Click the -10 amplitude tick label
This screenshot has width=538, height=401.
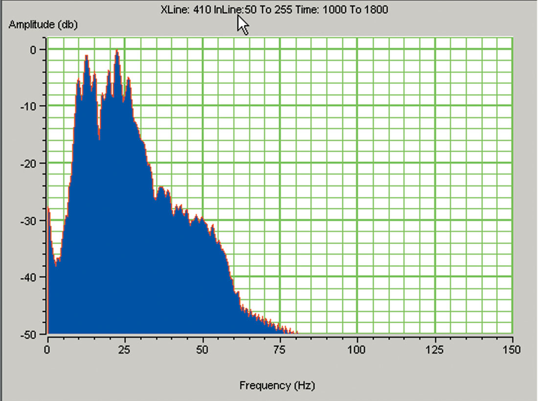28,106
